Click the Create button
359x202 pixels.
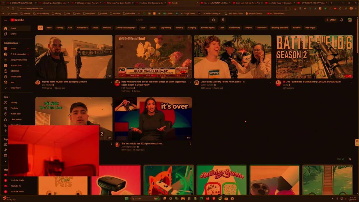click(331, 20)
